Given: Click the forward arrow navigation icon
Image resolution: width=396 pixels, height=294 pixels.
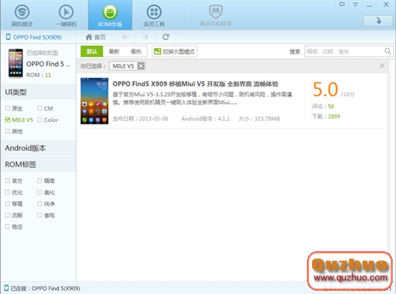Looking at the screenshot, I should pos(145,37).
